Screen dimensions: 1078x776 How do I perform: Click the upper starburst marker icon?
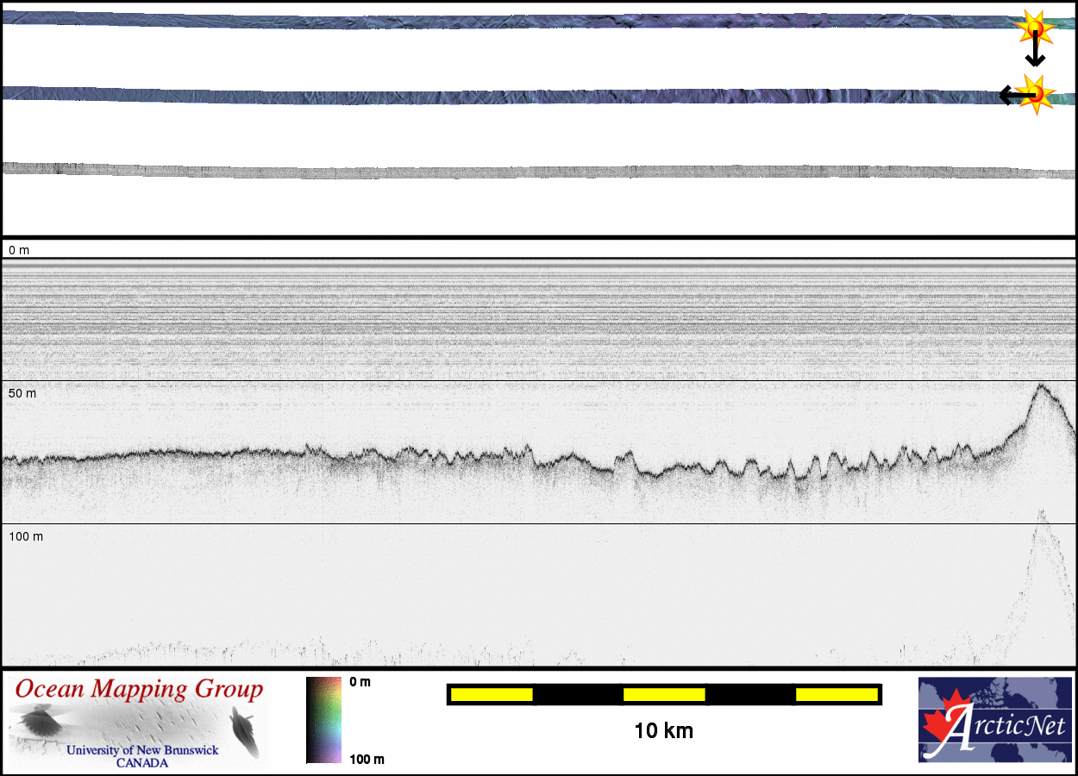(1032, 28)
